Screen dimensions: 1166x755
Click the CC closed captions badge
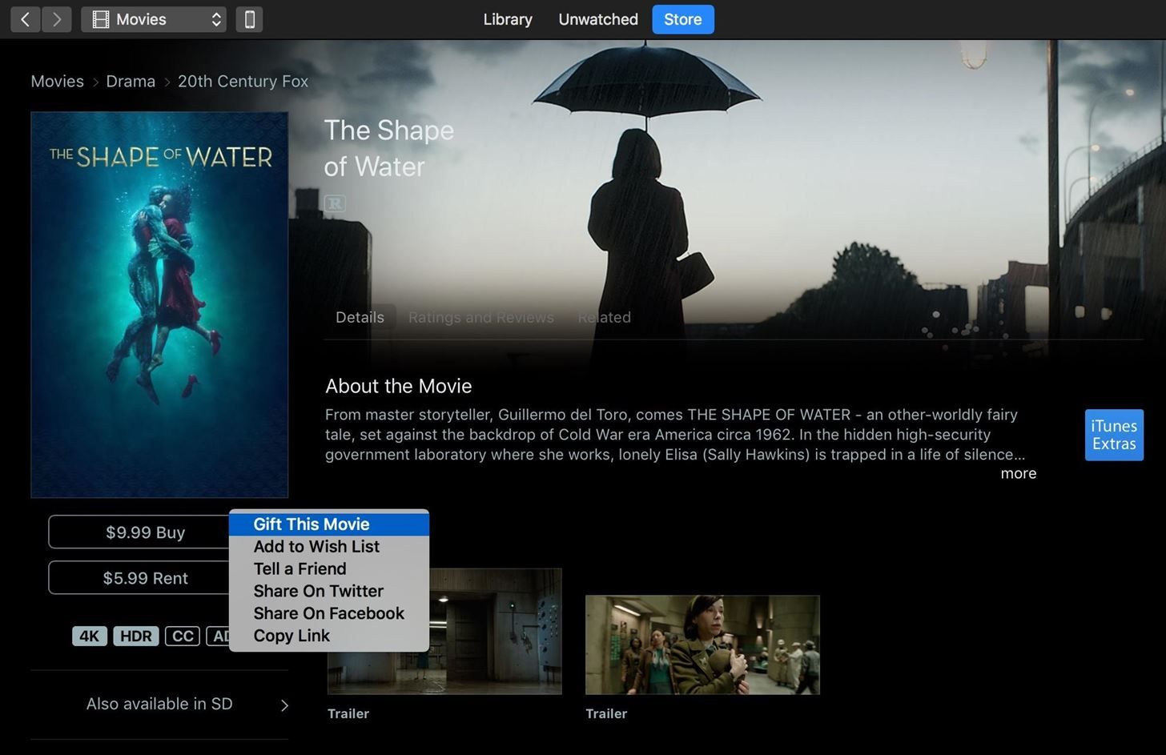[183, 637]
